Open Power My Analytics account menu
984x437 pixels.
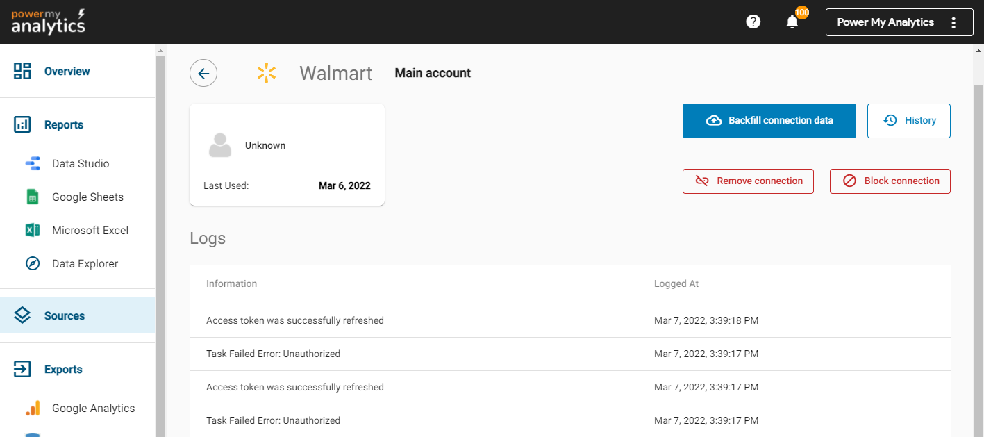click(899, 22)
